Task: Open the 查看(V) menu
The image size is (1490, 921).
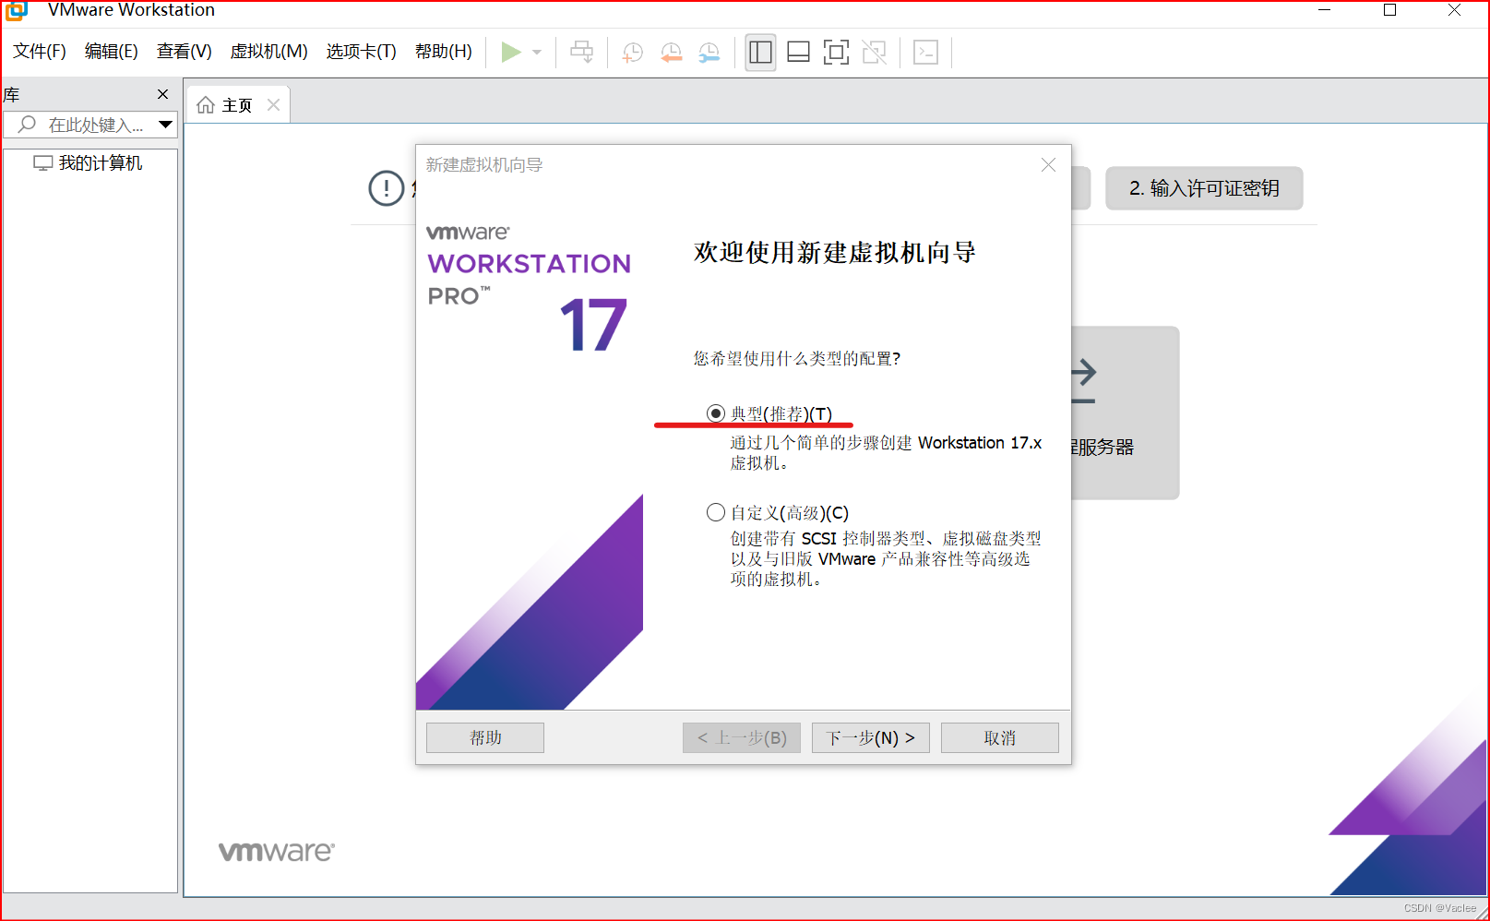Action: [x=185, y=52]
